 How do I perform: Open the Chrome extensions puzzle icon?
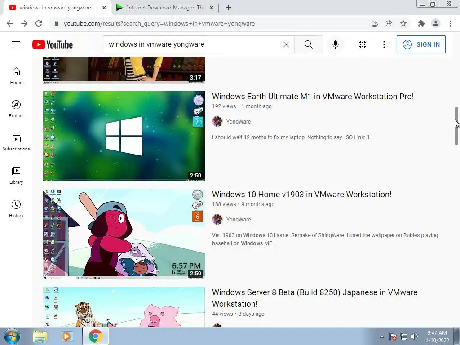(421, 23)
